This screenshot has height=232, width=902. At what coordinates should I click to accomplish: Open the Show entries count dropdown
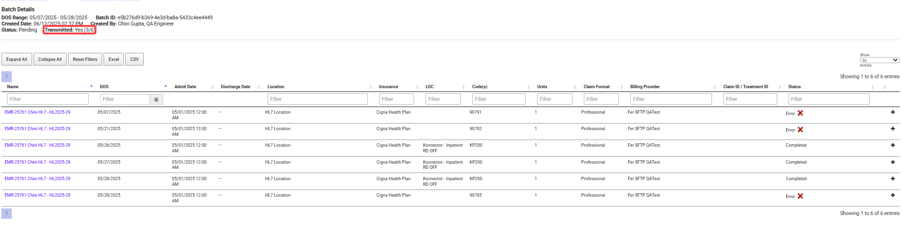[879, 60]
